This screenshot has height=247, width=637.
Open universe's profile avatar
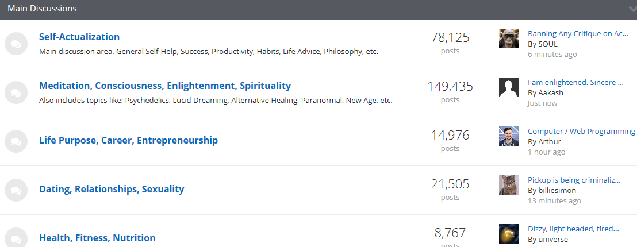[509, 234]
